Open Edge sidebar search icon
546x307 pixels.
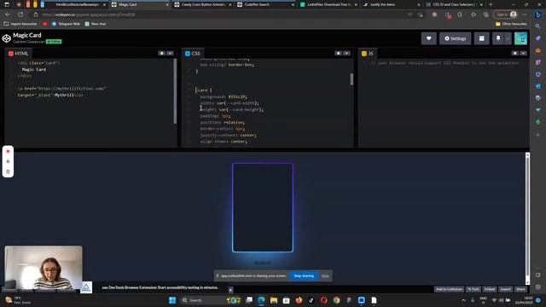click(538, 26)
